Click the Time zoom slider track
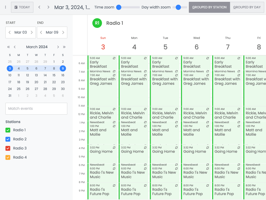The width and height of the screenshot is (266, 200). tap(128, 7)
